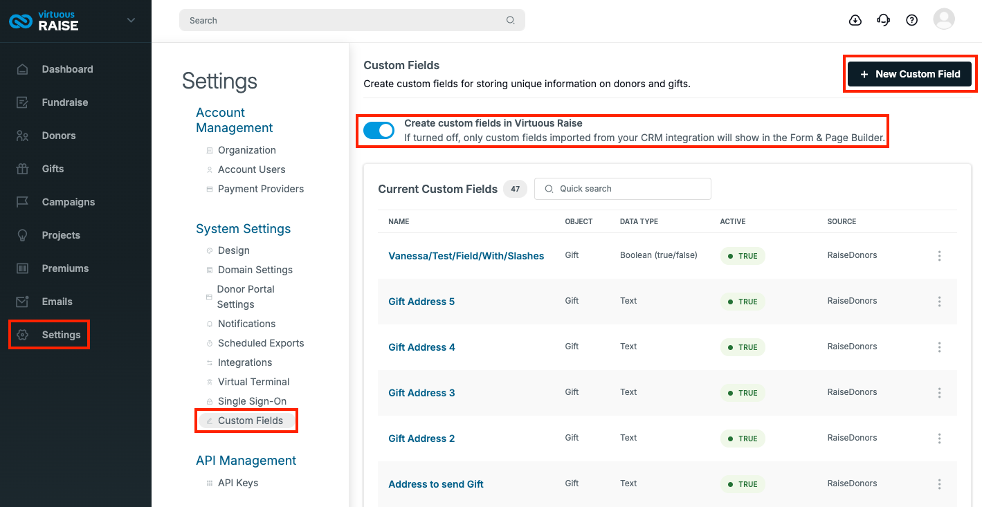Open row menu for Gift Address 3
Image resolution: width=982 pixels, height=507 pixels.
(939, 393)
